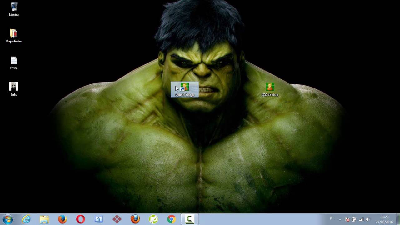The height and width of the screenshot is (225, 400).
Task: Open Windows Explorer from the taskbar
Action: 44,219
